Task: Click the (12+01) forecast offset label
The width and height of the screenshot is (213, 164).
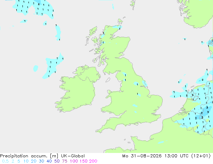Action: tap(201, 156)
